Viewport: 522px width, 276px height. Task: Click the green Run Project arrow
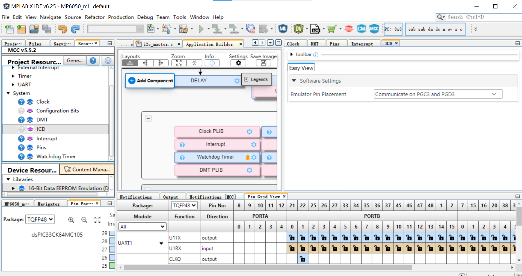(x=201, y=29)
